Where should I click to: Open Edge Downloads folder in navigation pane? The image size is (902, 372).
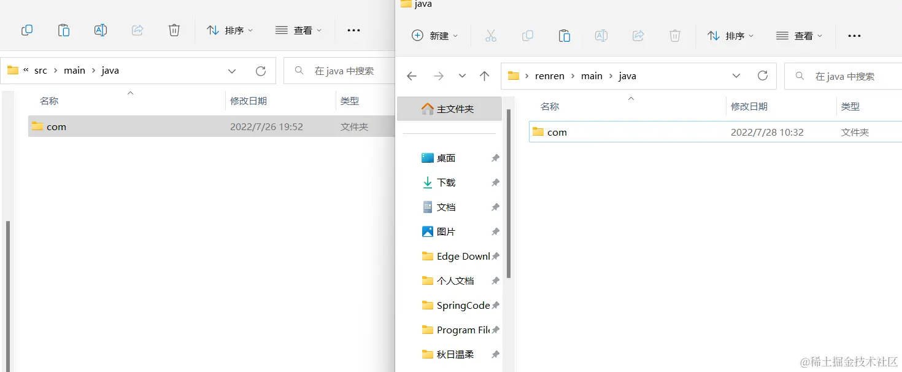tap(457, 256)
